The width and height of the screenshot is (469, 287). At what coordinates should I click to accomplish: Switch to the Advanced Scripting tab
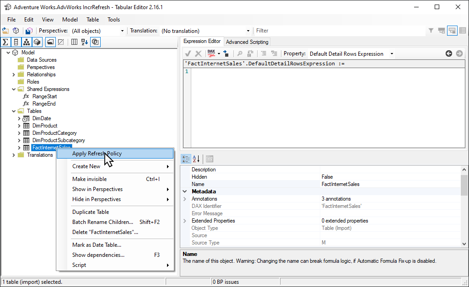point(247,41)
